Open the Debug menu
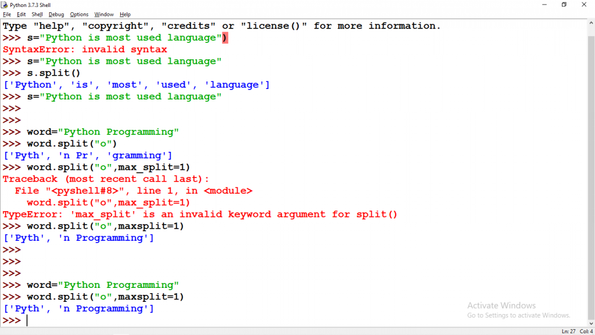The width and height of the screenshot is (595, 335). pos(56,14)
